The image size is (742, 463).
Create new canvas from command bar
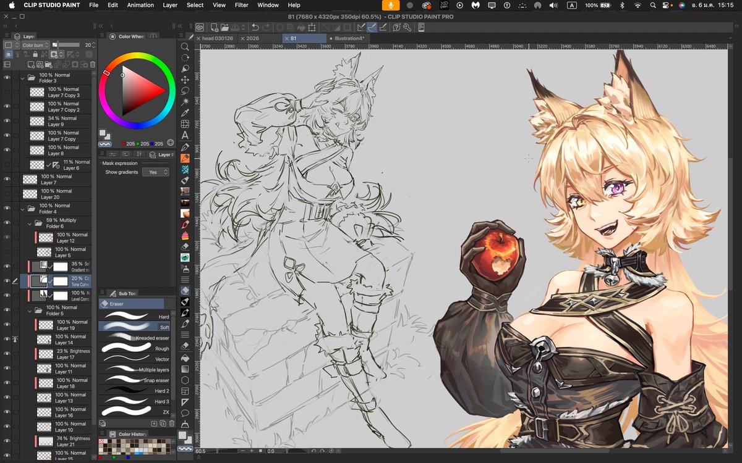tap(213, 27)
